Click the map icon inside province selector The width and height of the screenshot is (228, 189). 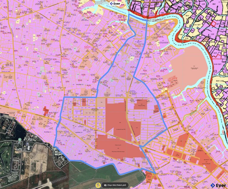coord(104,185)
